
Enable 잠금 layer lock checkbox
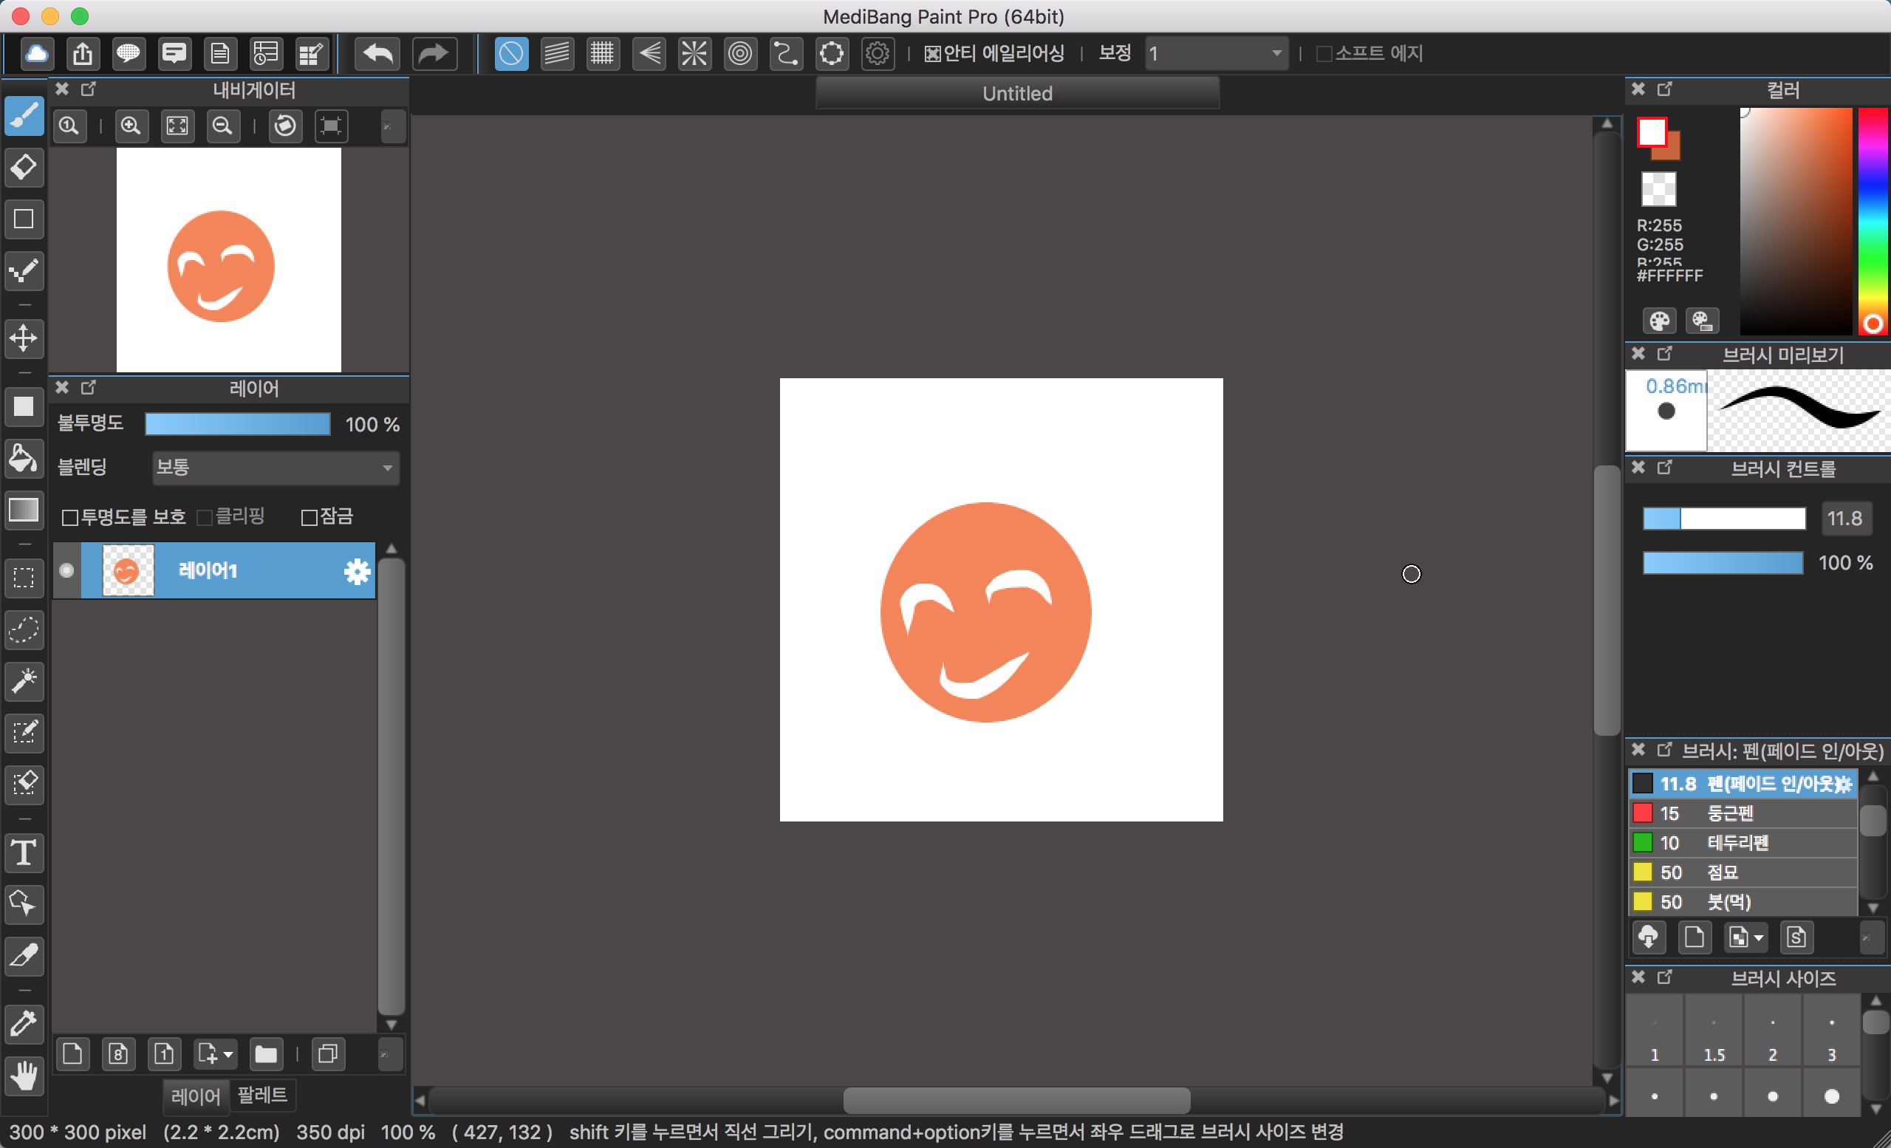click(310, 518)
